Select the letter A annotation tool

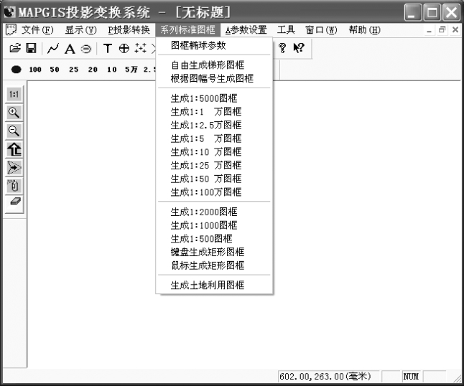(70, 49)
